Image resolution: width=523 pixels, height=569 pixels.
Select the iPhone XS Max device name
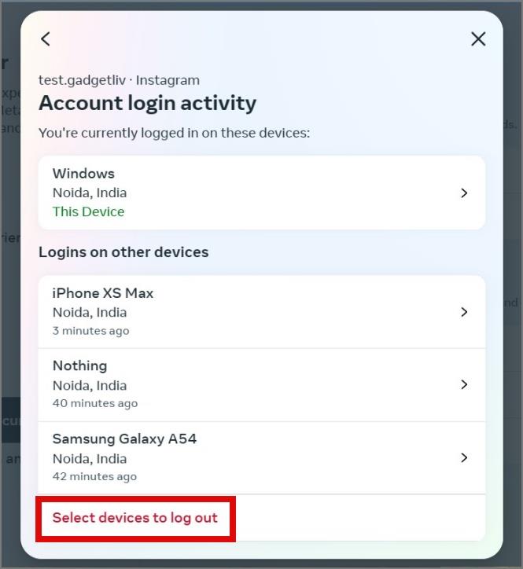coord(103,293)
